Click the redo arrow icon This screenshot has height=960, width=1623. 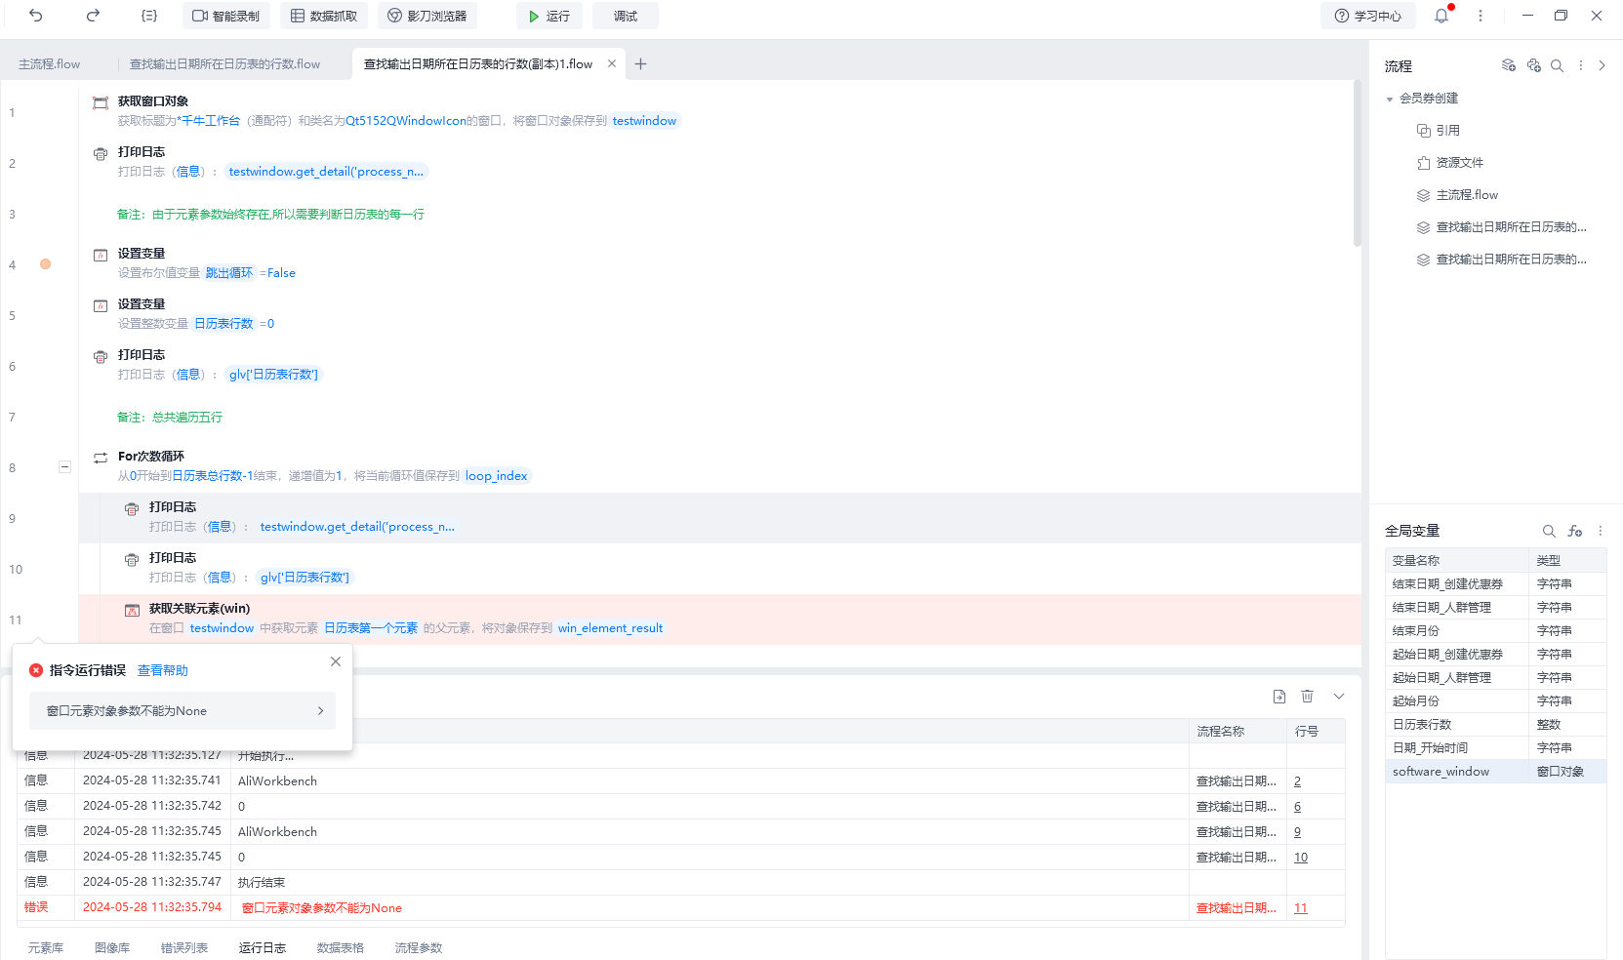93,16
